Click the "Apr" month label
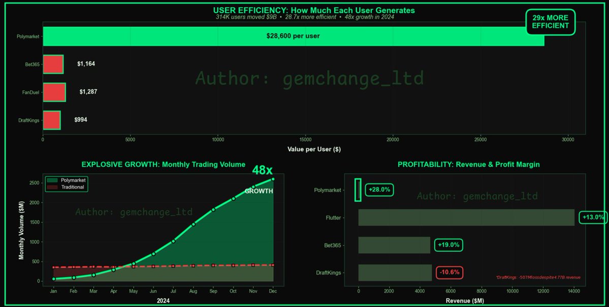This screenshot has height=307, width=609. (x=113, y=291)
